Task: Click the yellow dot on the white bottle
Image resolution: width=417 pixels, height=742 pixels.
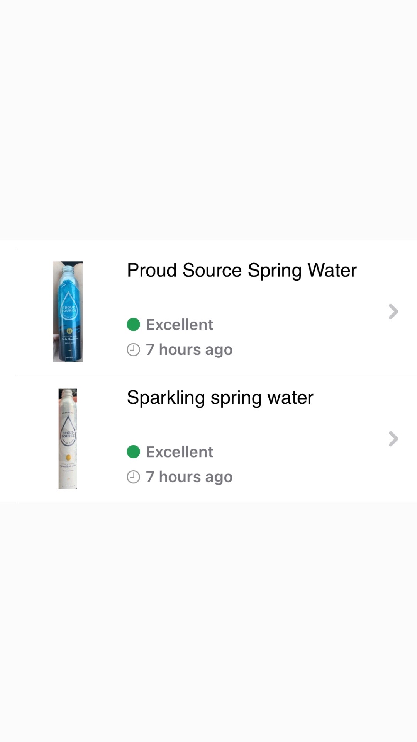Action: pos(68,458)
